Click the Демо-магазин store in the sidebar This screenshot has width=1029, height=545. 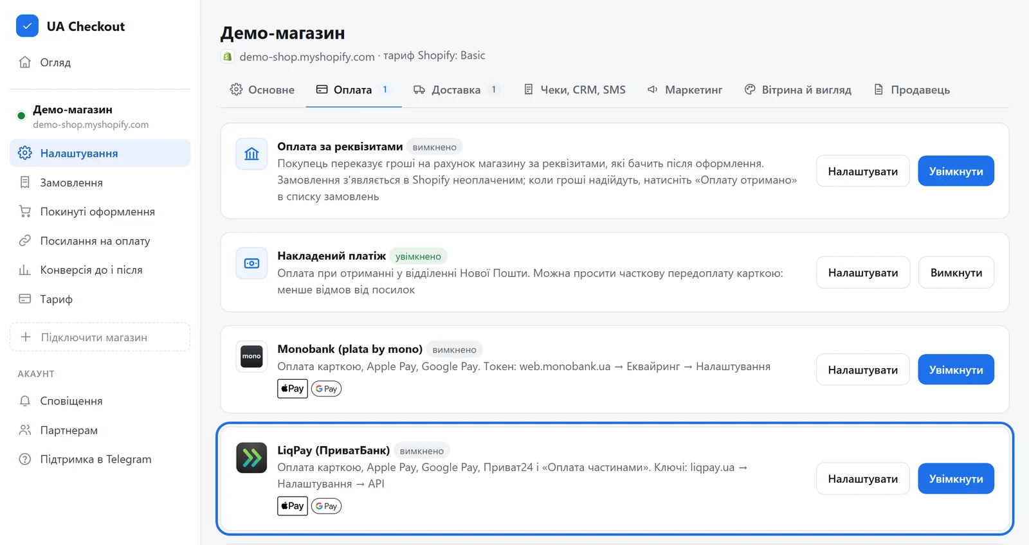coord(100,116)
